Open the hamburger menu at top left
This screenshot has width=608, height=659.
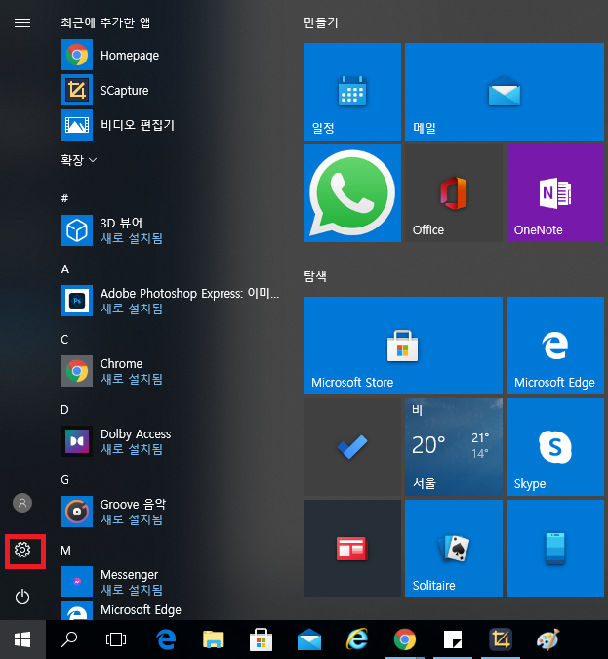[x=22, y=22]
